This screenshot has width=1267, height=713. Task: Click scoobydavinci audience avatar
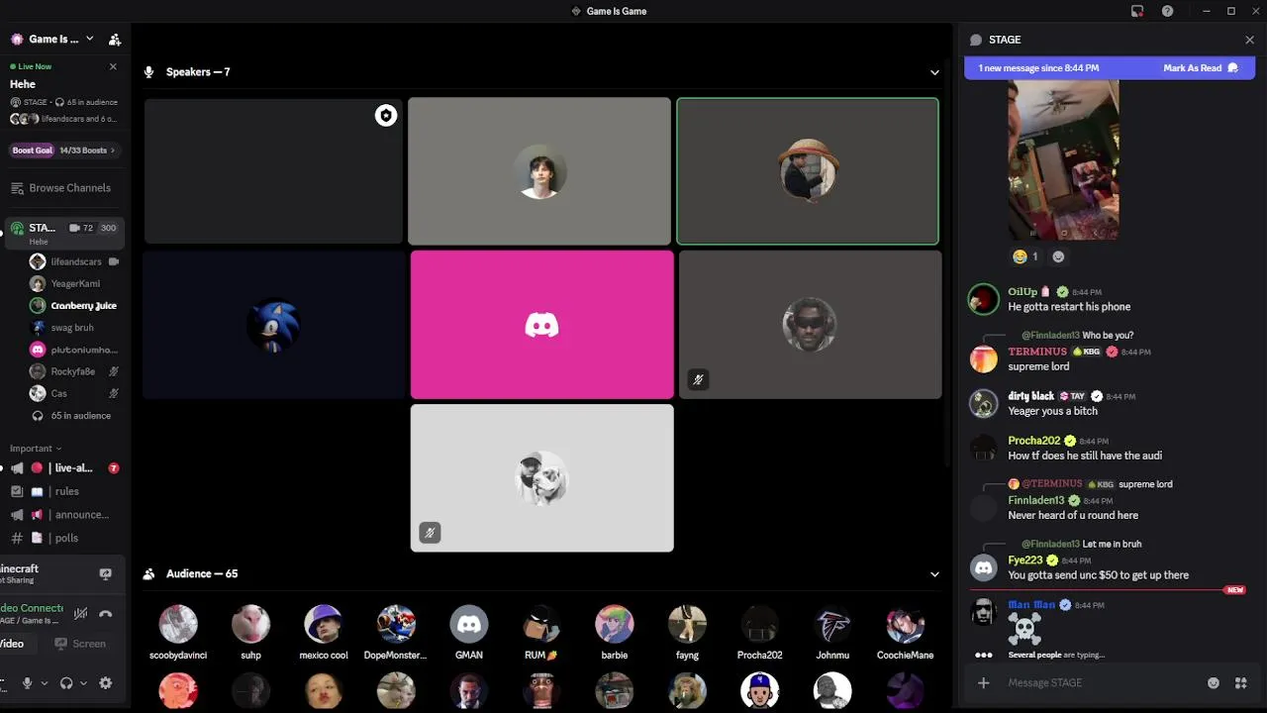pyautogui.click(x=178, y=625)
